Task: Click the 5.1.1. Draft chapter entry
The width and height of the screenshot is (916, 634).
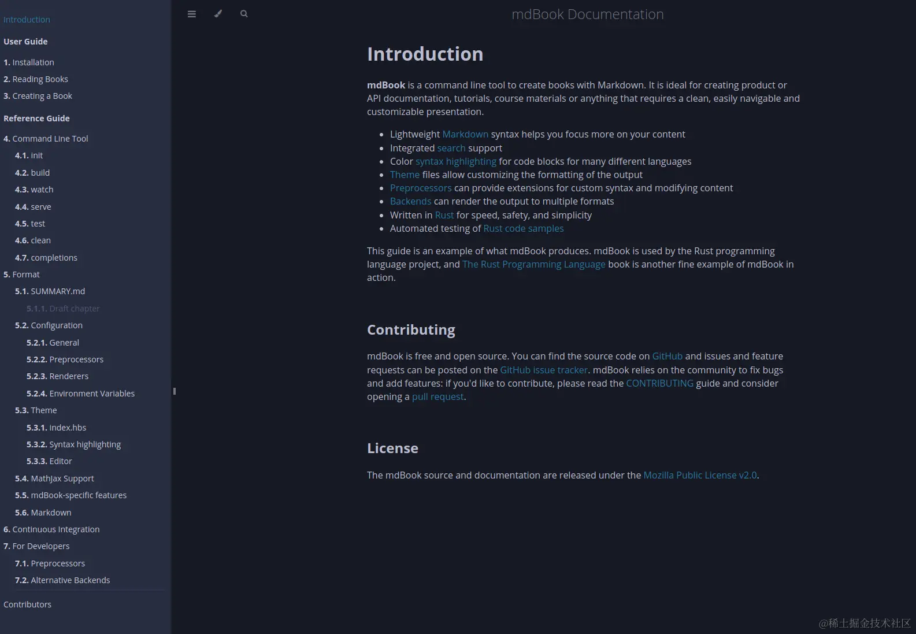Action: coord(63,309)
